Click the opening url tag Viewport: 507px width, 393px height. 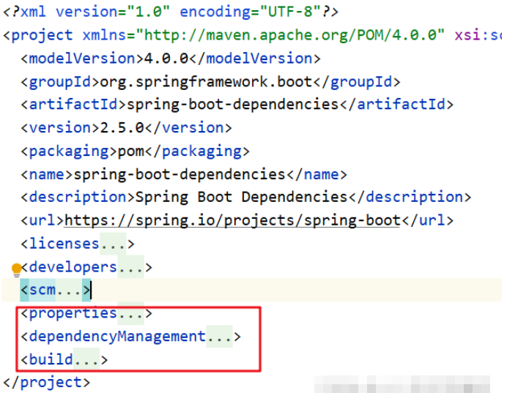point(42,220)
